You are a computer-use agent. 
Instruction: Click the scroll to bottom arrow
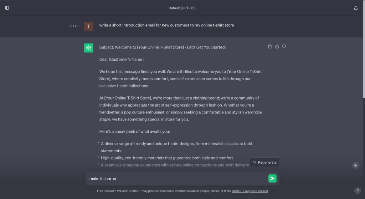coord(355,165)
